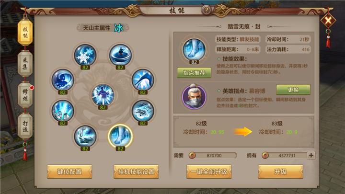
Task: Select the frost wave skill icon
Action: point(63,80)
